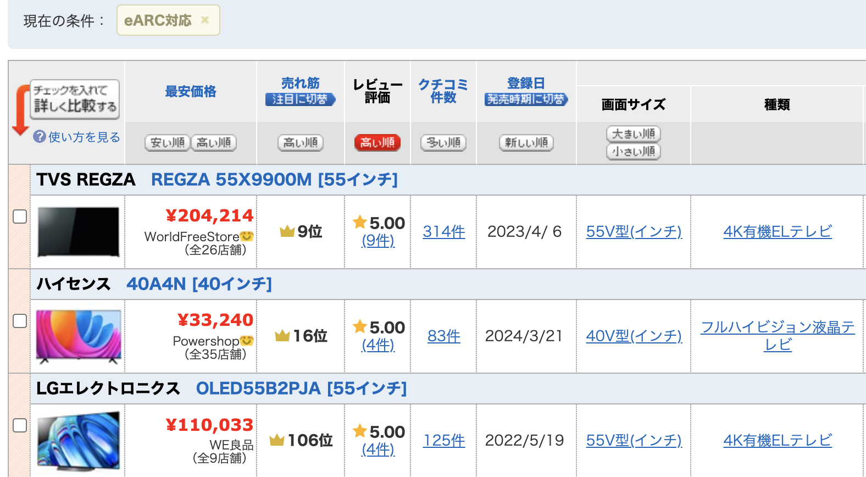Image resolution: width=866 pixels, height=477 pixels.
Task: Click the registration date 2022/5/19
Action: click(524, 440)
